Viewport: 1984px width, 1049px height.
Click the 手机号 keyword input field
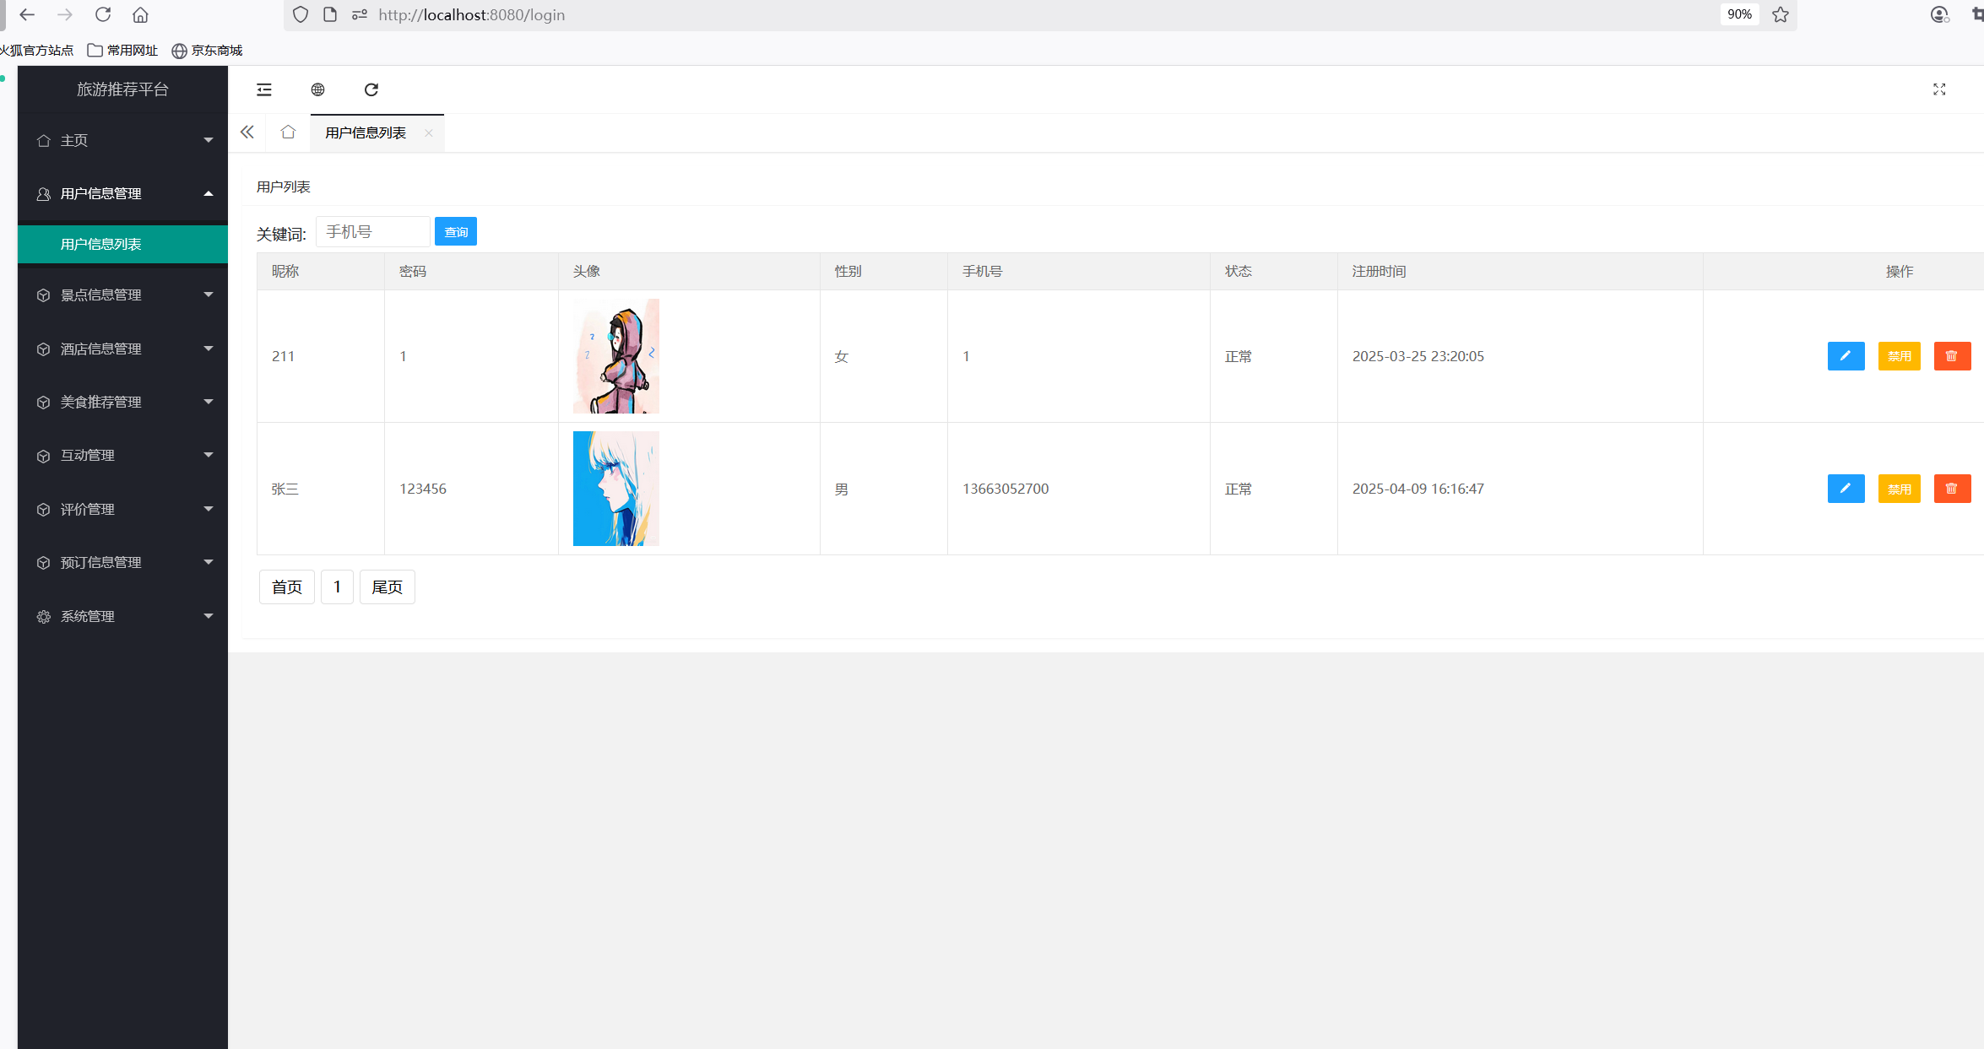(372, 232)
